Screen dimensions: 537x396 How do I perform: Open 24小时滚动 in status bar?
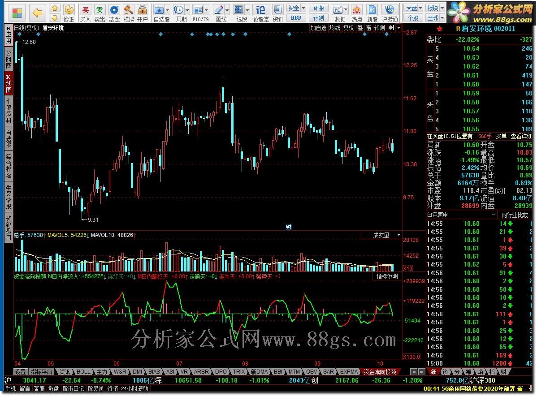point(134,388)
